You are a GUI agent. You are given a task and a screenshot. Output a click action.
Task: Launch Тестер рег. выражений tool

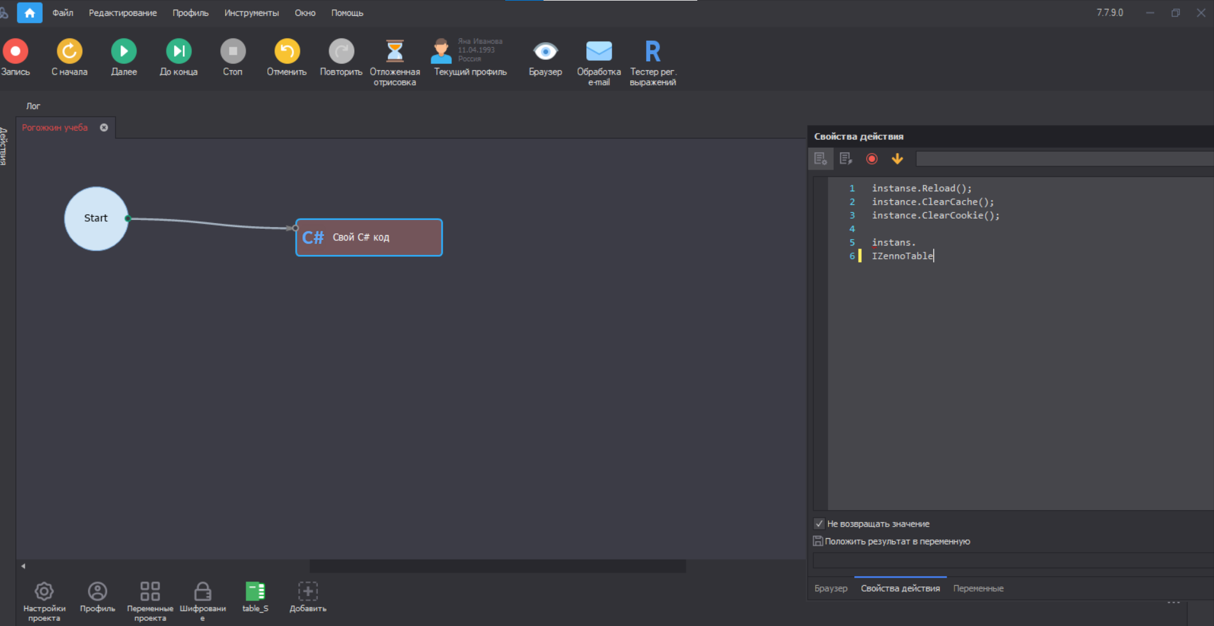(x=653, y=52)
